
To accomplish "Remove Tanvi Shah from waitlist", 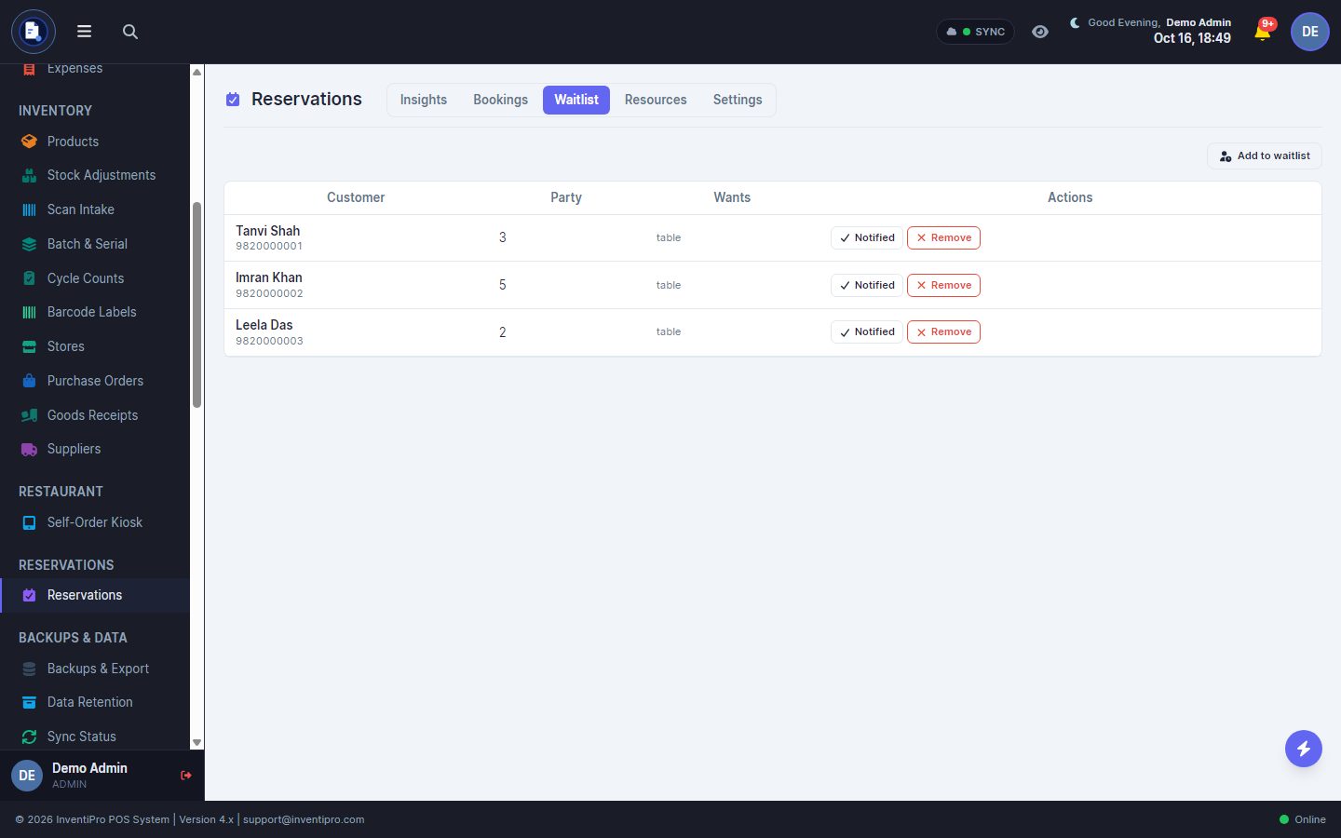I will tap(943, 237).
